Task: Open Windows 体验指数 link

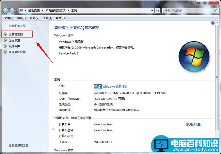Action: tap(115, 87)
